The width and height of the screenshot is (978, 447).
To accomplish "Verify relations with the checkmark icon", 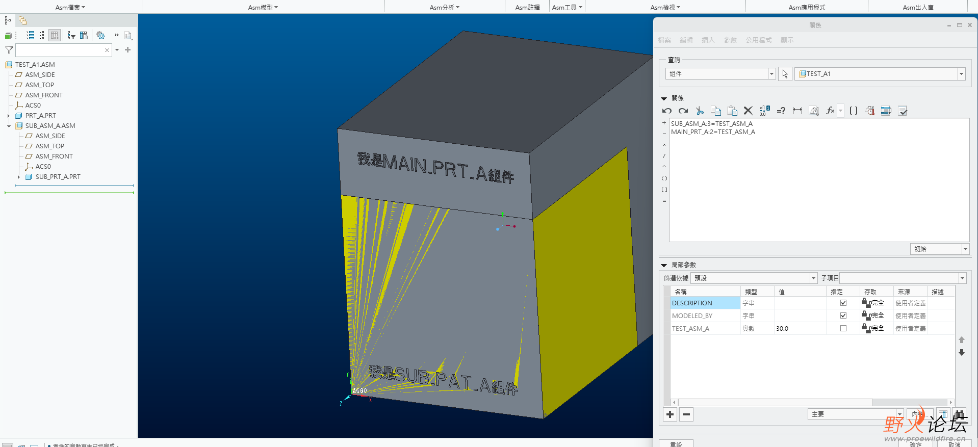I will (903, 111).
